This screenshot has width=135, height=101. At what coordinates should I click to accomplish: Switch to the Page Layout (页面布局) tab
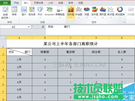tap(38, 3)
